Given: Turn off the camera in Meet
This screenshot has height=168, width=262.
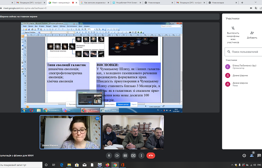Looking at the screenshot, I should pos(117,155).
